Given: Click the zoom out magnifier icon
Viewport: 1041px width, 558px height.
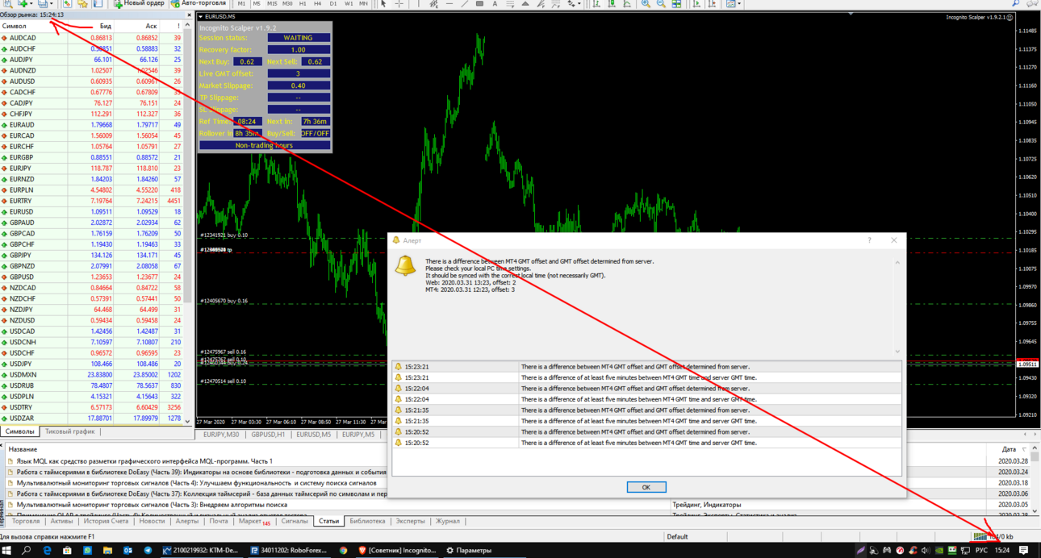Looking at the screenshot, I should (661, 3).
